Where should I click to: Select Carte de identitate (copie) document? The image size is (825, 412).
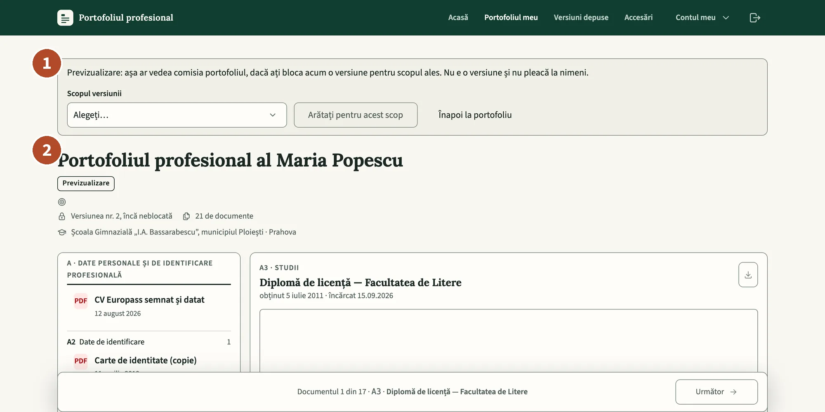click(149, 362)
